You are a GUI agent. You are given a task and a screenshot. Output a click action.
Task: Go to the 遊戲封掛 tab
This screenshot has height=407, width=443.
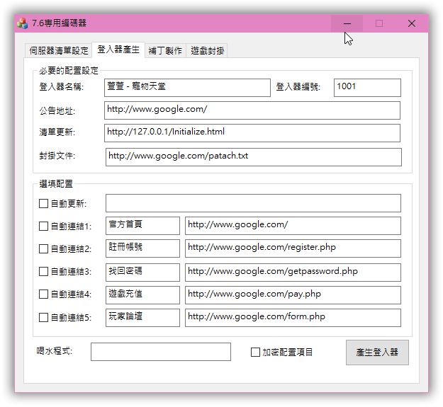pyautogui.click(x=207, y=51)
